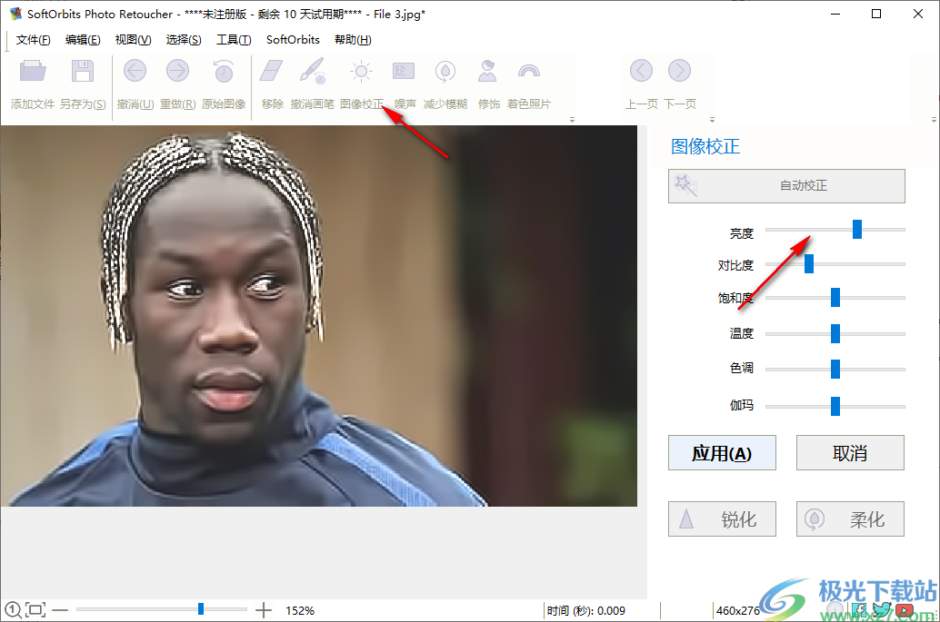Click the 添加文件 add file icon
The image size is (940, 622).
(x=32, y=82)
